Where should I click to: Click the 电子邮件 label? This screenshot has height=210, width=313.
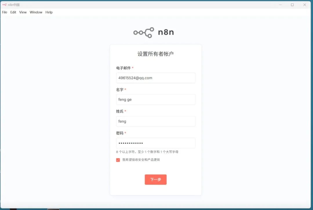coord(123,68)
